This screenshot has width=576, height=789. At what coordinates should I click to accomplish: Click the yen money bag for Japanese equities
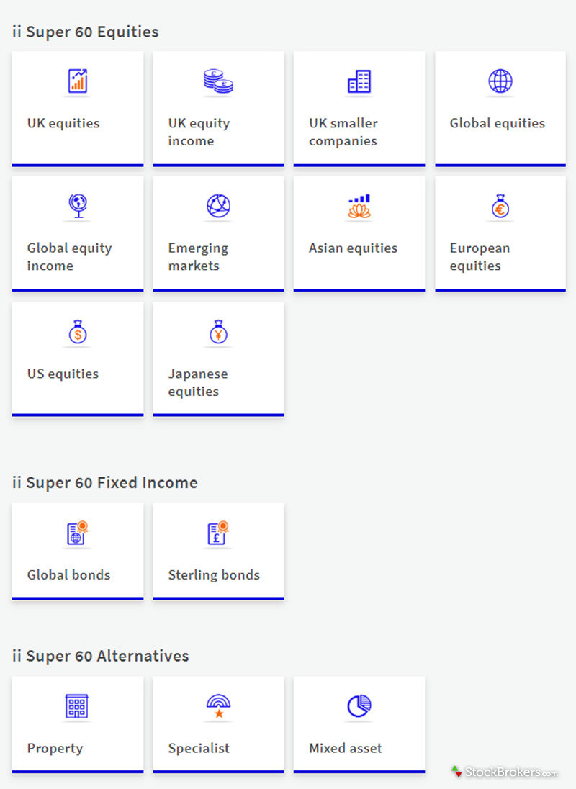click(x=217, y=332)
